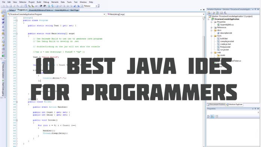261x147 pixels.
Task: Open the View menu
Action: (x=15, y=2)
